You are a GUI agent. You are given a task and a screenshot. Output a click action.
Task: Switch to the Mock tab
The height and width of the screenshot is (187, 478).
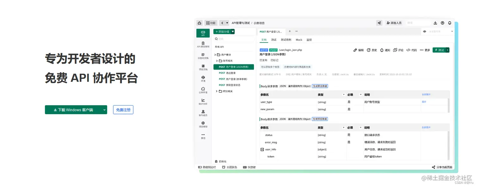point(299,40)
